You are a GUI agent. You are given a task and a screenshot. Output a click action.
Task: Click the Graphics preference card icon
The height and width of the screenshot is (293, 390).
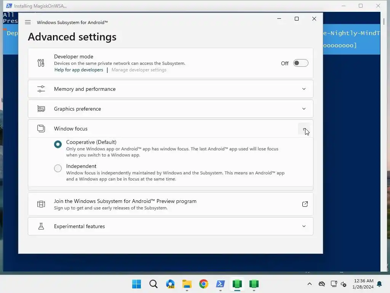point(41,109)
